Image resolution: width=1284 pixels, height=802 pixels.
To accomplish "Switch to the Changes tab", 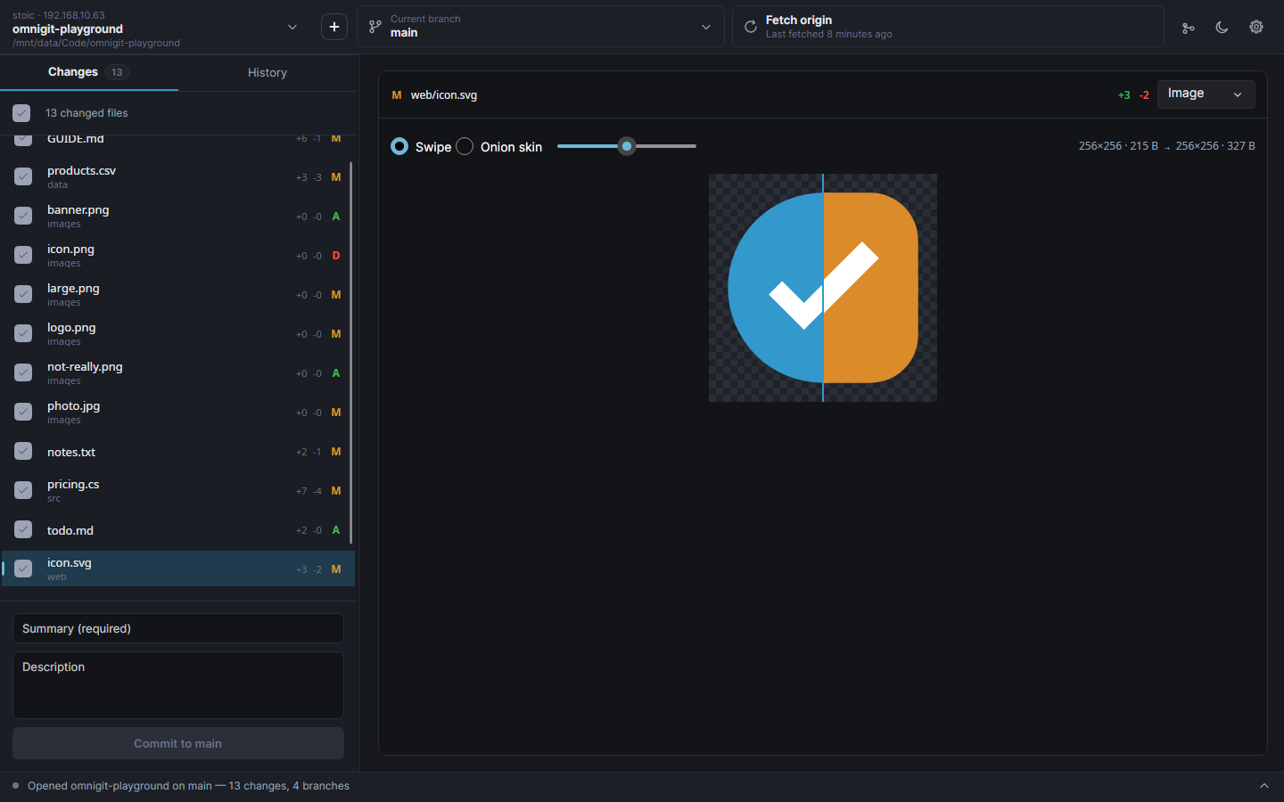I will [89, 72].
